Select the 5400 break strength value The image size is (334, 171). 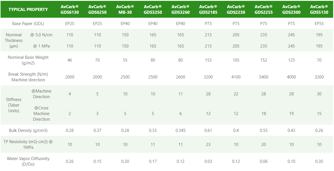click(264, 77)
